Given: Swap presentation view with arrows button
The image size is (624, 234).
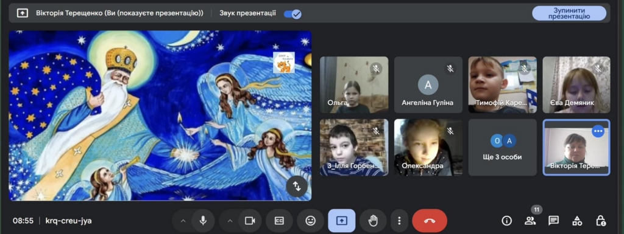Looking at the screenshot, I should (297, 187).
